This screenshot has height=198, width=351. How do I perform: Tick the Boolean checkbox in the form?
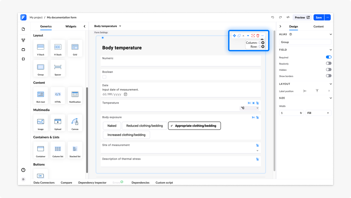[104, 77]
